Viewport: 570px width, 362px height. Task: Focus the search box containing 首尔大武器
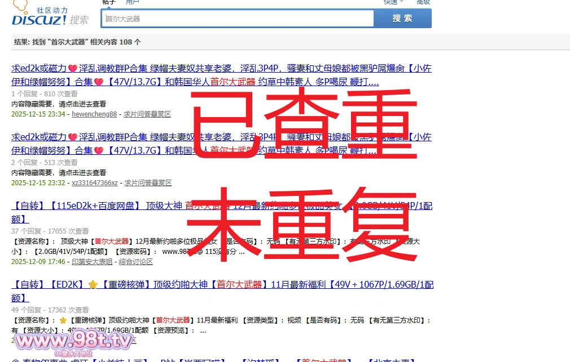237,19
